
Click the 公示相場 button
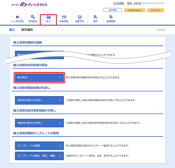click(x=113, y=10)
